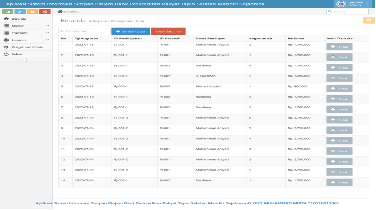This screenshot has width=376, height=210.
Task: Click the bank logo avatar in header
Action: [x=341, y=4]
